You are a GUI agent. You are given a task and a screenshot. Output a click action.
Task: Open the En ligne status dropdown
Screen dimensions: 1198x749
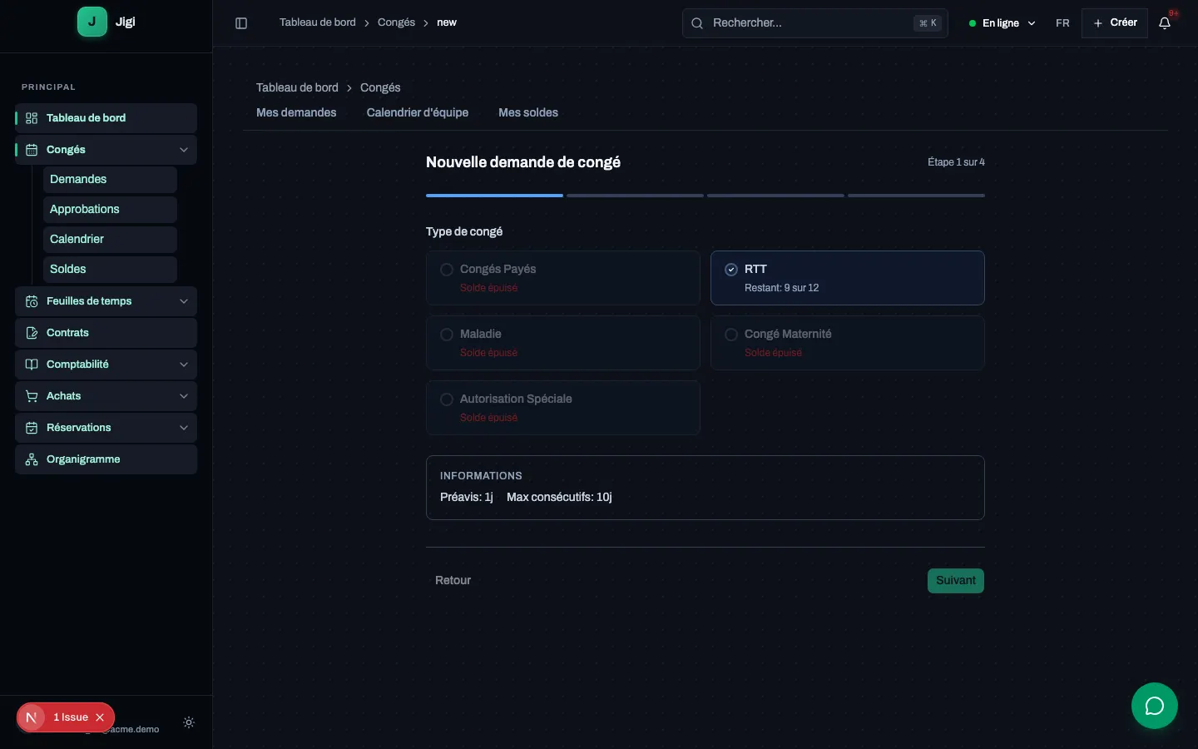coord(1002,23)
